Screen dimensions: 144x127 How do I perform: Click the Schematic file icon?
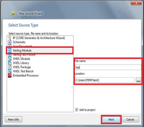tap(10, 42)
